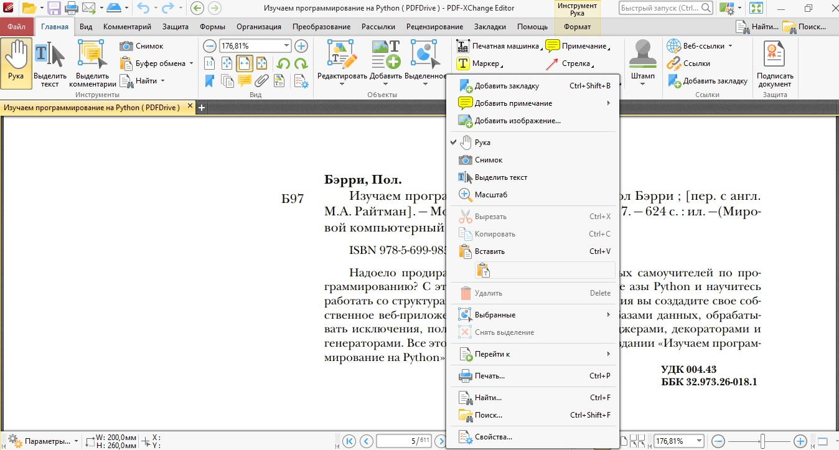Open the Stamp tool

(x=642, y=63)
